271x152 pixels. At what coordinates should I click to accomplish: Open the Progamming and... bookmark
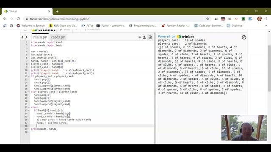tap(143, 25)
